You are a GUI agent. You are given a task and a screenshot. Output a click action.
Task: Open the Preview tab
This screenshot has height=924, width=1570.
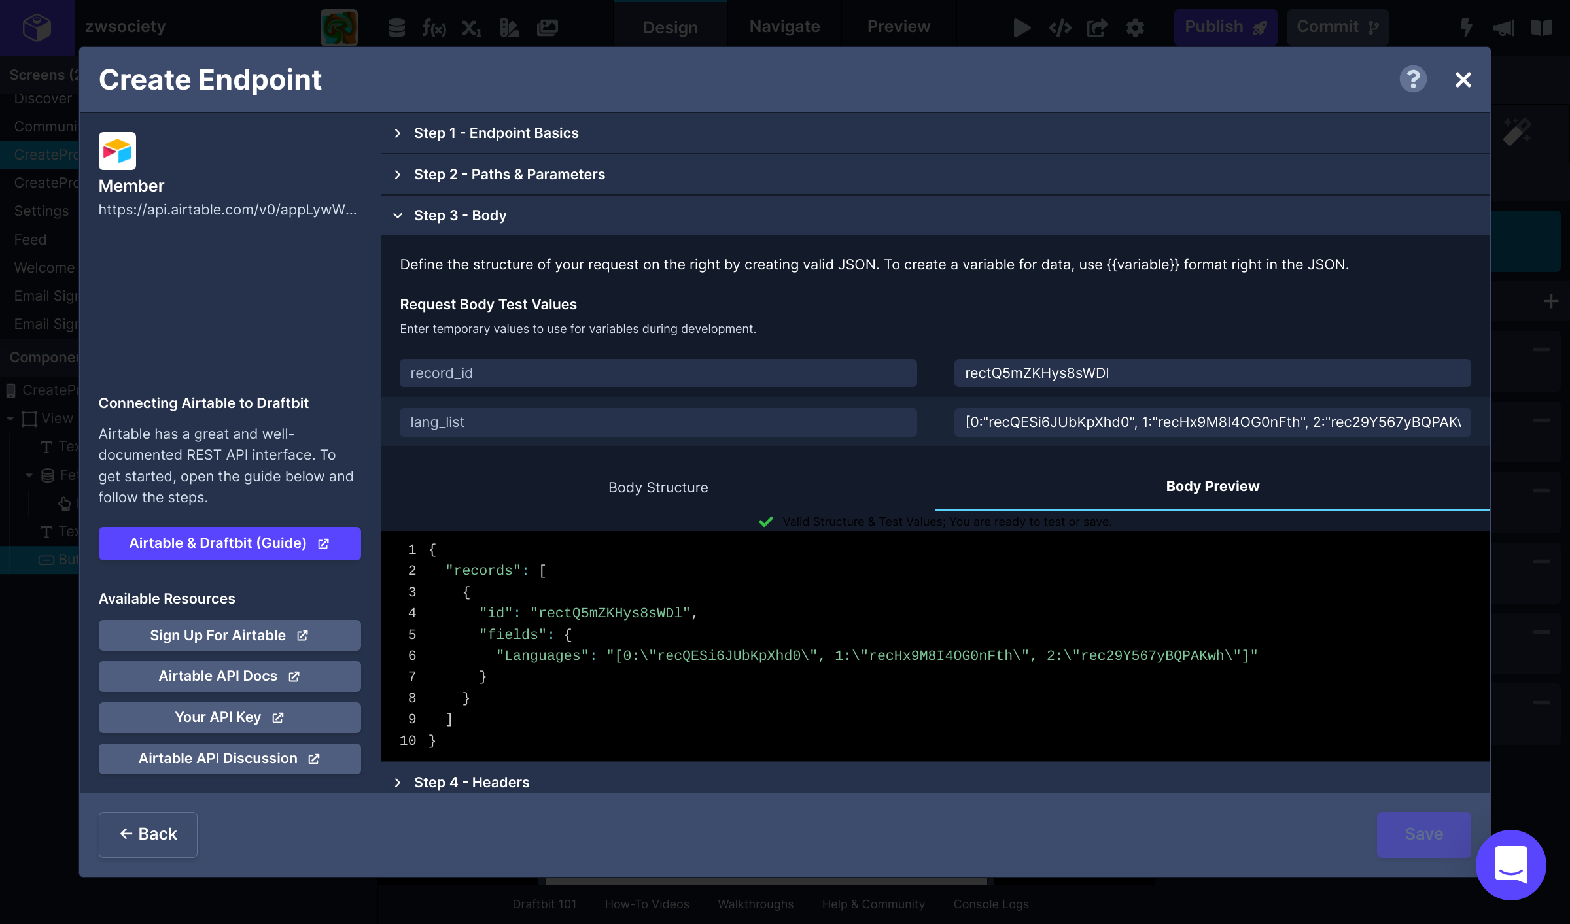coord(898,27)
